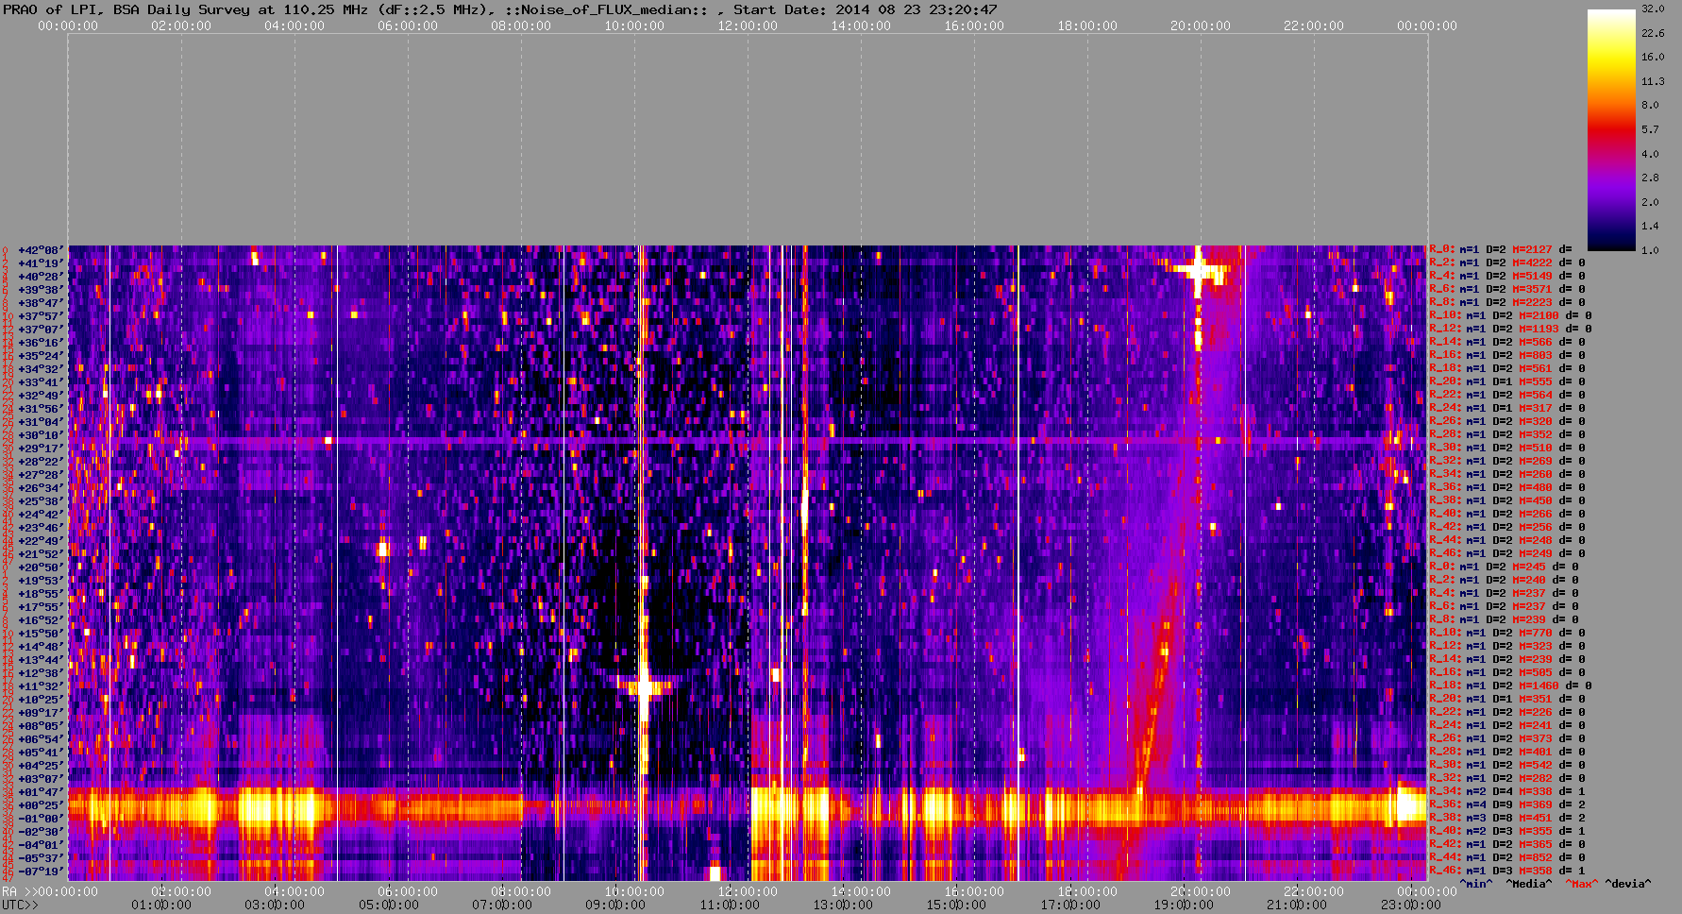Click the beam row entry with M=770
This screenshot has width=1682, height=914.
pos(1507,634)
